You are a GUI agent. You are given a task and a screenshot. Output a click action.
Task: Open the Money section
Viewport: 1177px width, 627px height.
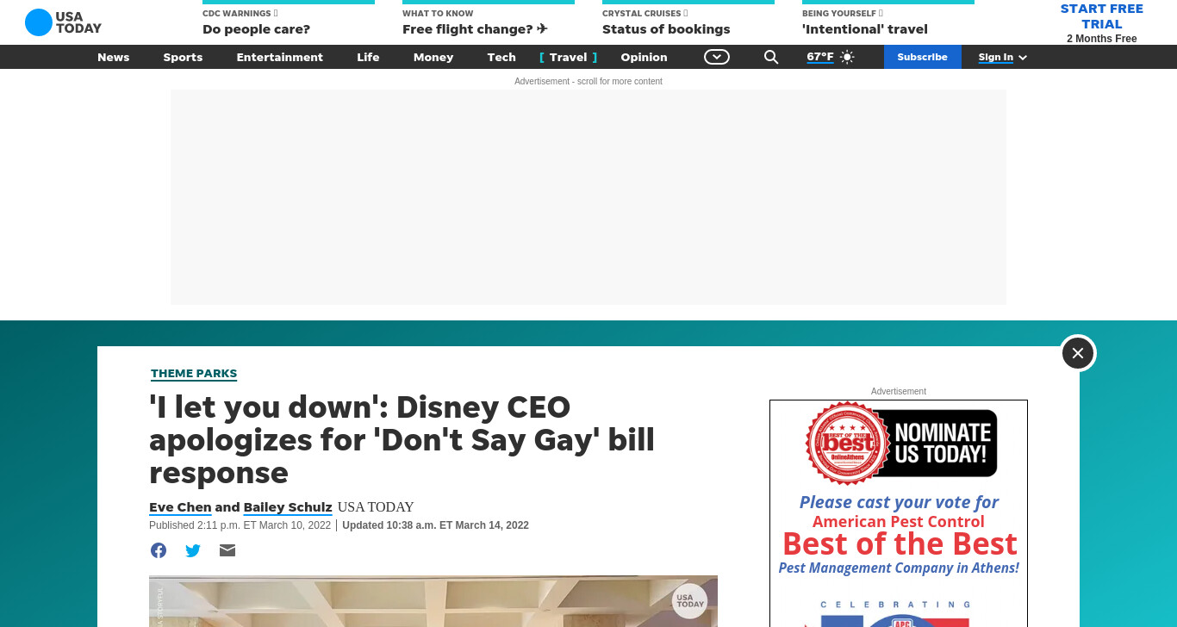coord(433,57)
